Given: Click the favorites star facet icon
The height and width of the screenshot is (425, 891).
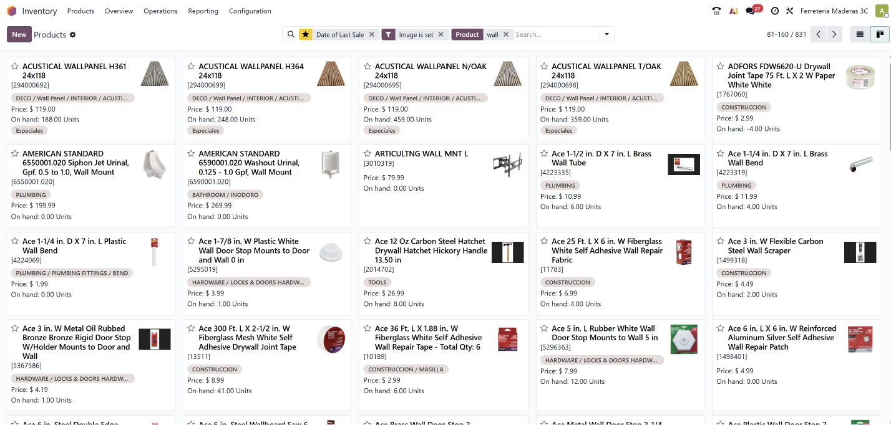Looking at the screenshot, I should click(305, 35).
